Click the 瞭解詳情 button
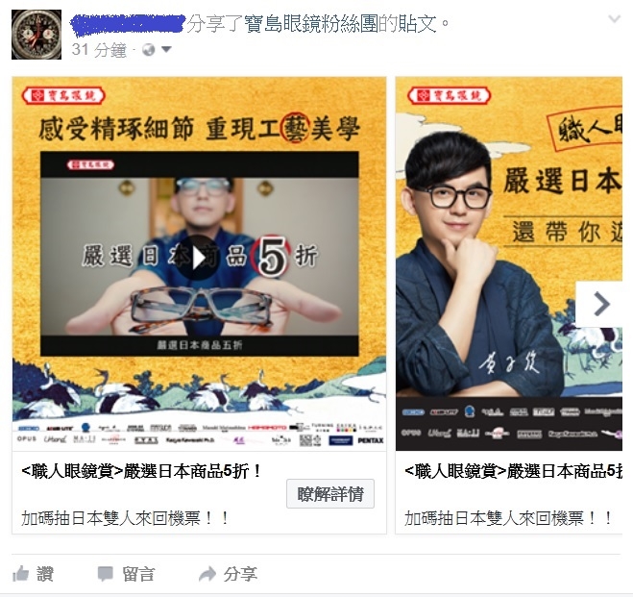Image resolution: width=633 pixels, height=597 pixels. [x=330, y=493]
